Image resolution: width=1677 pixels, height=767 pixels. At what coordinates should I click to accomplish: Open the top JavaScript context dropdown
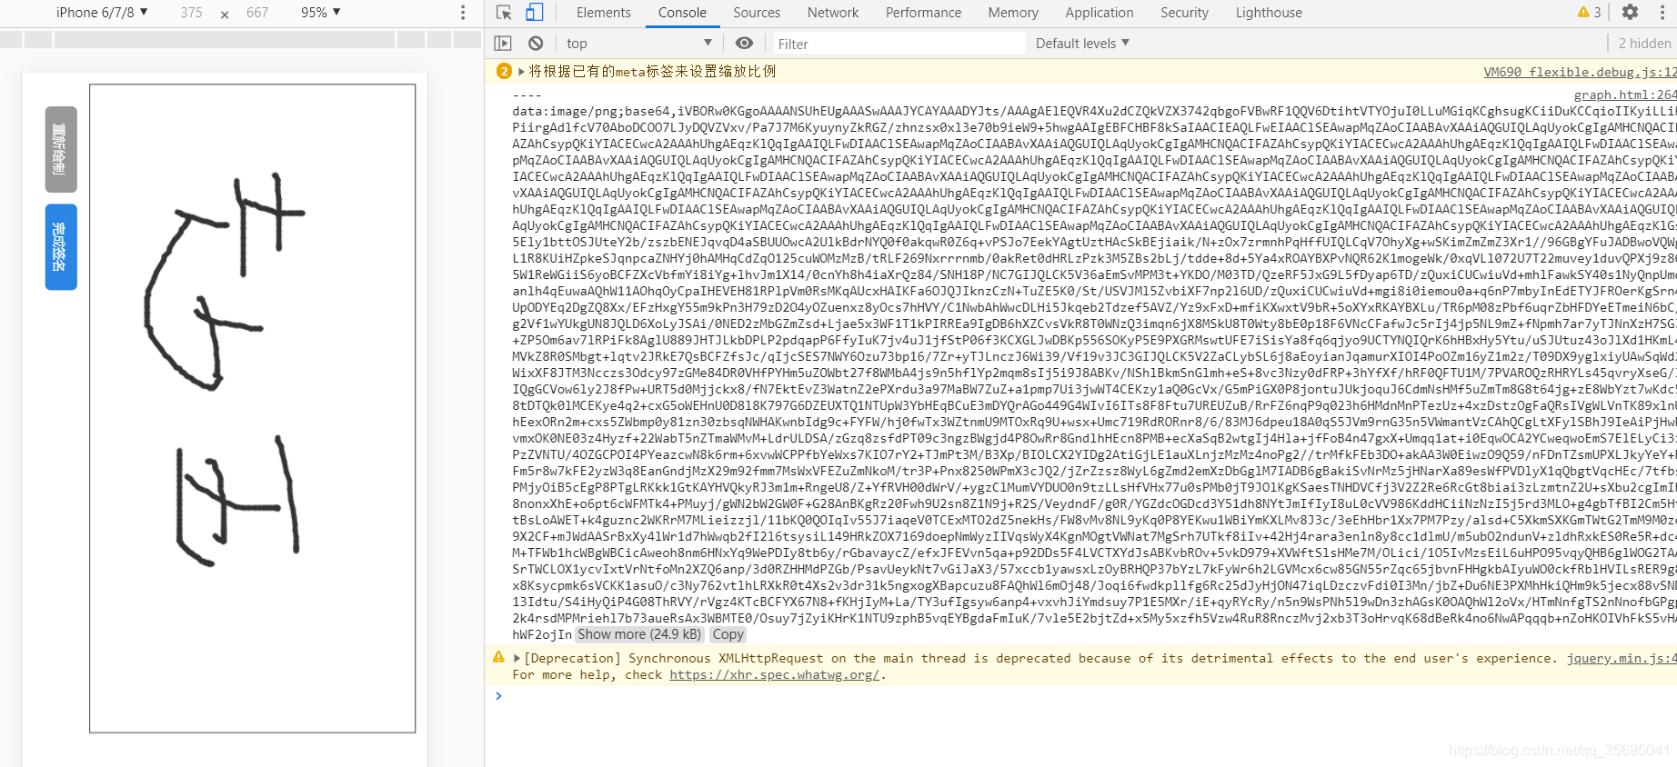point(639,43)
